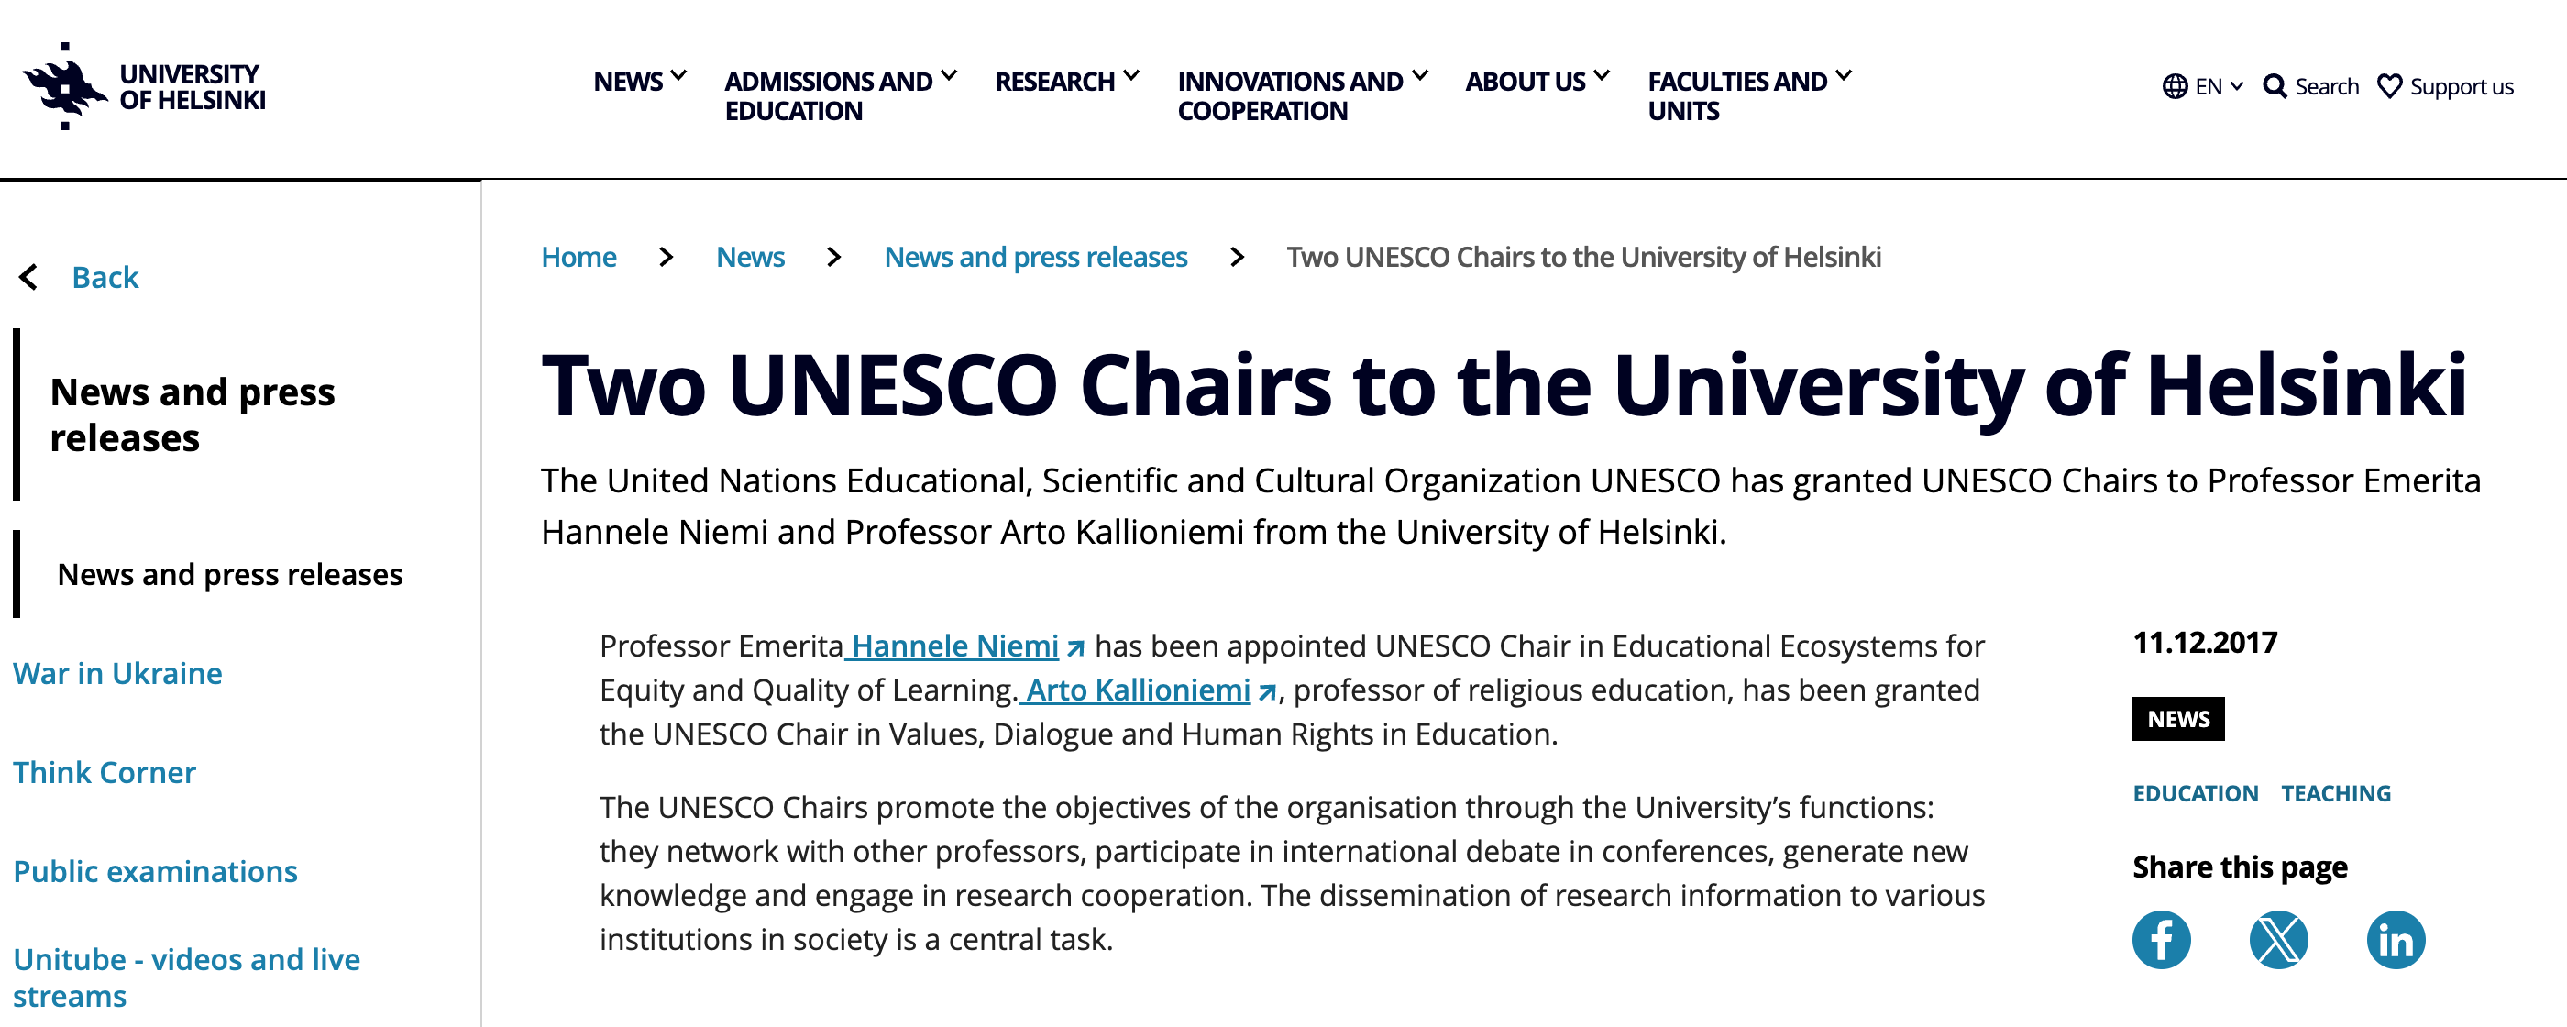Go to Home breadcrumb
The height and width of the screenshot is (1027, 2567).
tap(578, 258)
